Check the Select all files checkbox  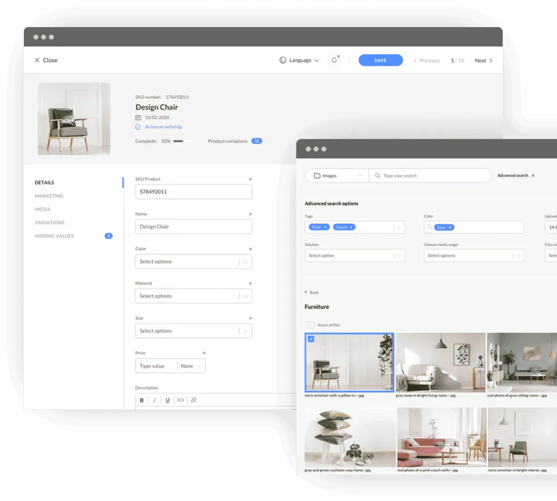point(311,325)
